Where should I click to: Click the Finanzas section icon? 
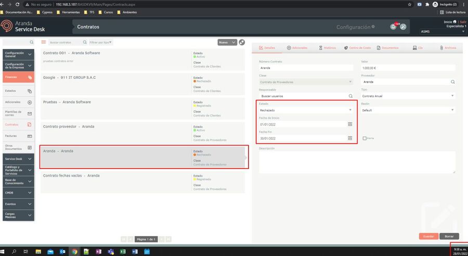30,77
